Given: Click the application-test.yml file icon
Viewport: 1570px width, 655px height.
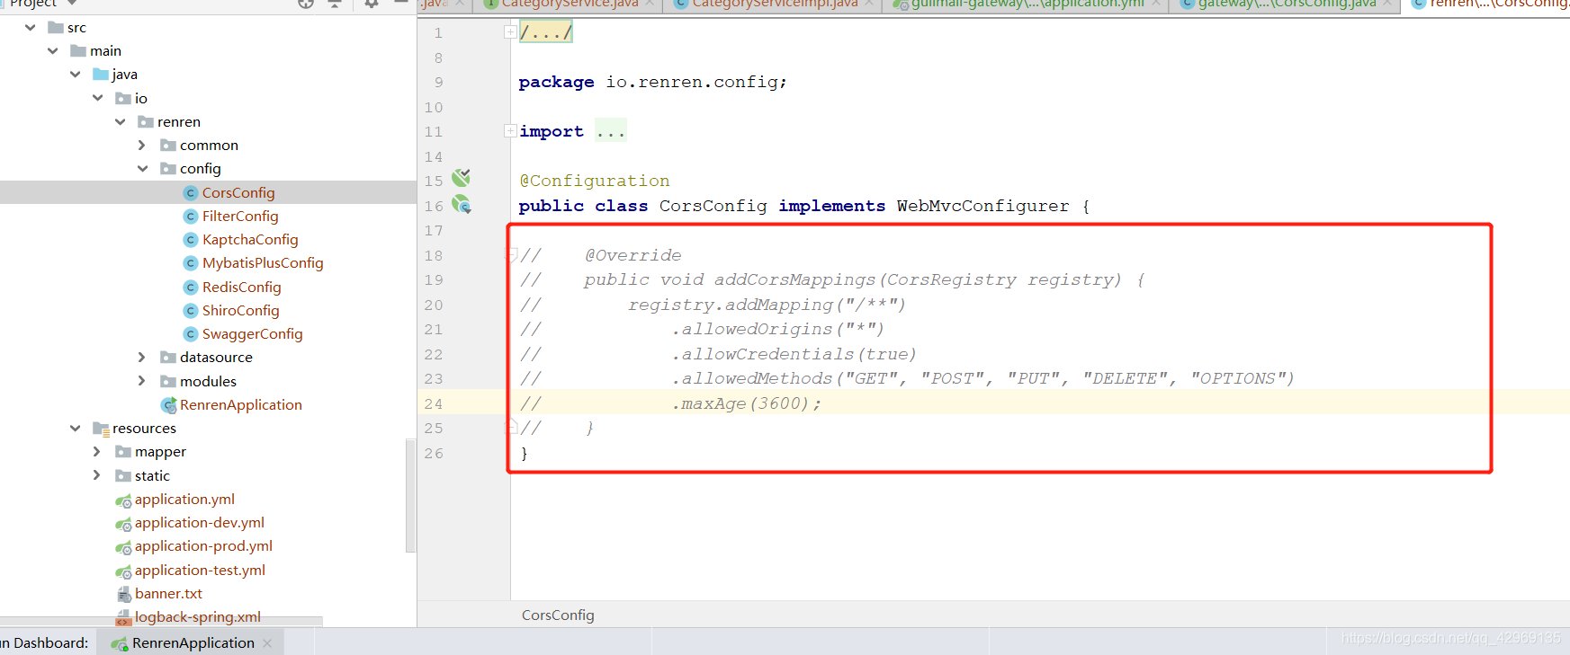Looking at the screenshot, I should click(x=123, y=571).
